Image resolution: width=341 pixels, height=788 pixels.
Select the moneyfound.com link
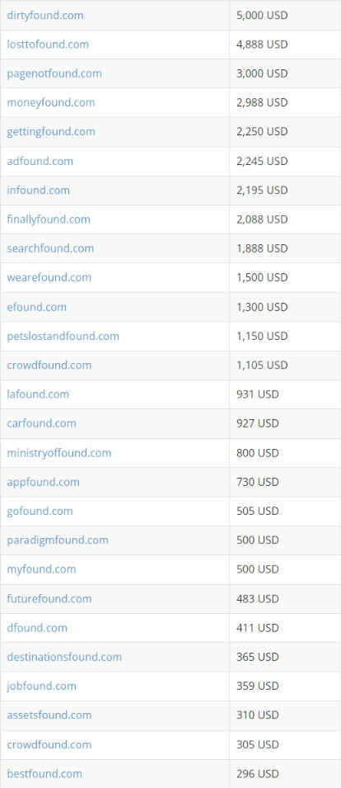pyautogui.click(x=50, y=102)
